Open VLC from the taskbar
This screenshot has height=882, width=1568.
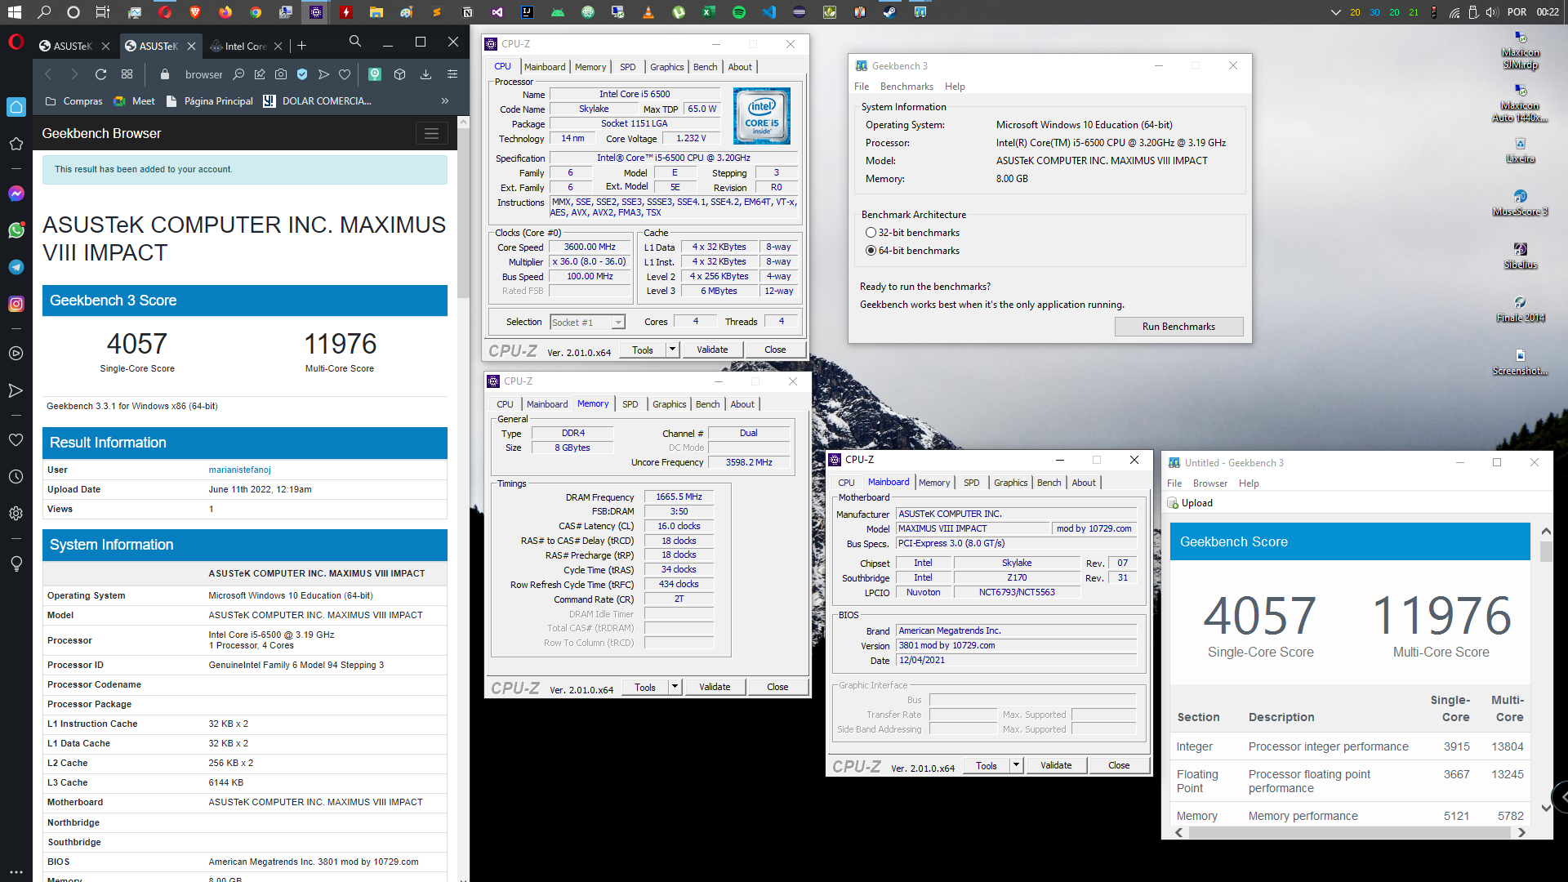point(648,12)
